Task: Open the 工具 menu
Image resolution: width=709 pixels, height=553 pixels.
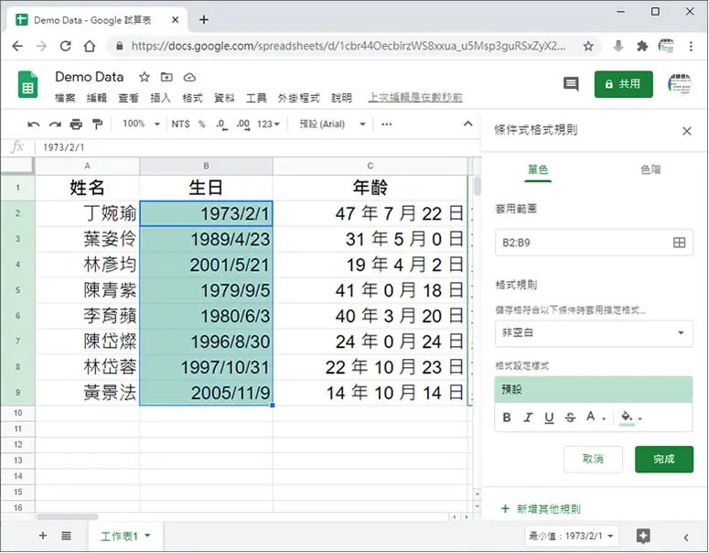Action: pyautogui.click(x=256, y=98)
